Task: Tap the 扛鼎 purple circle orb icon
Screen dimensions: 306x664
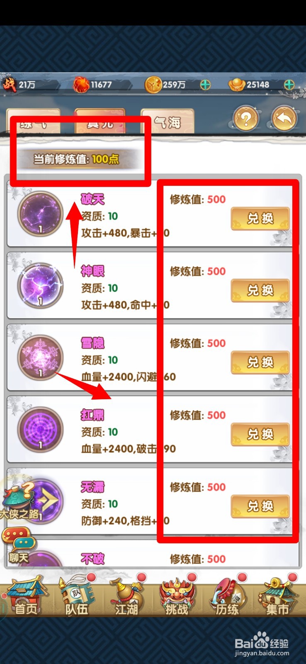Action: click(40, 430)
